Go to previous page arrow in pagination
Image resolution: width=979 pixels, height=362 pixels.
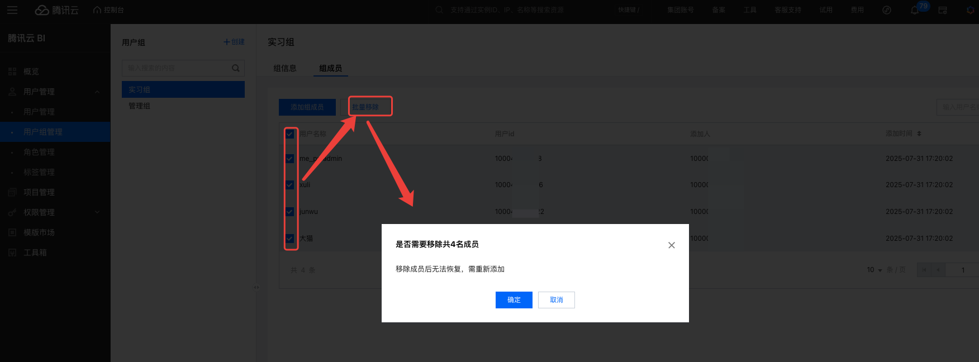click(x=938, y=270)
